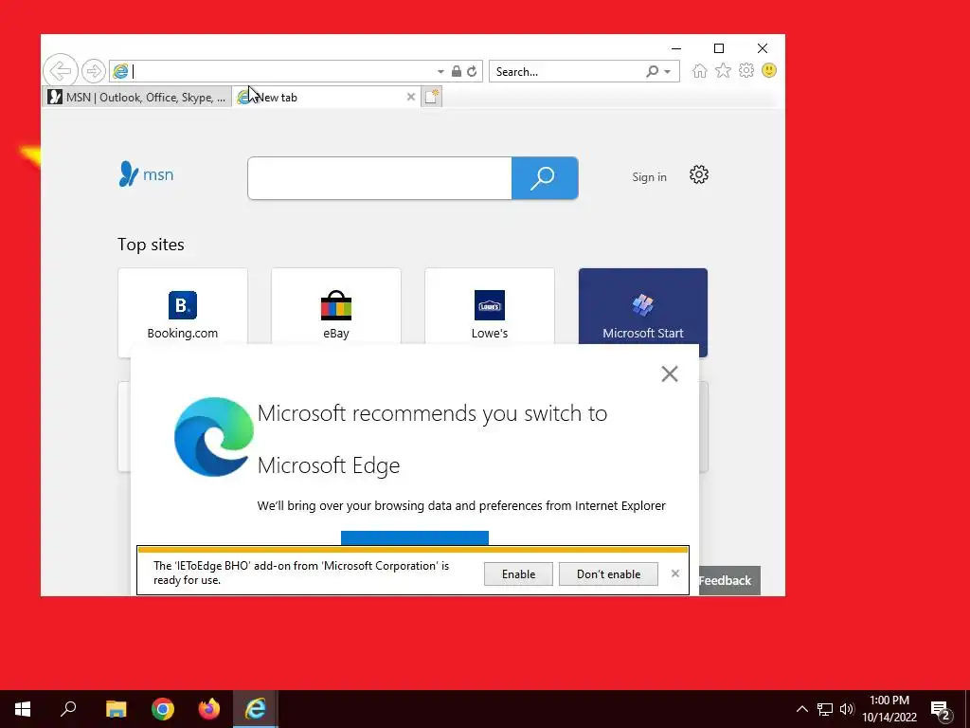Switch to the MSN | Outlook, Office, Skype tab
Screen dimensions: 970x728
136,98
